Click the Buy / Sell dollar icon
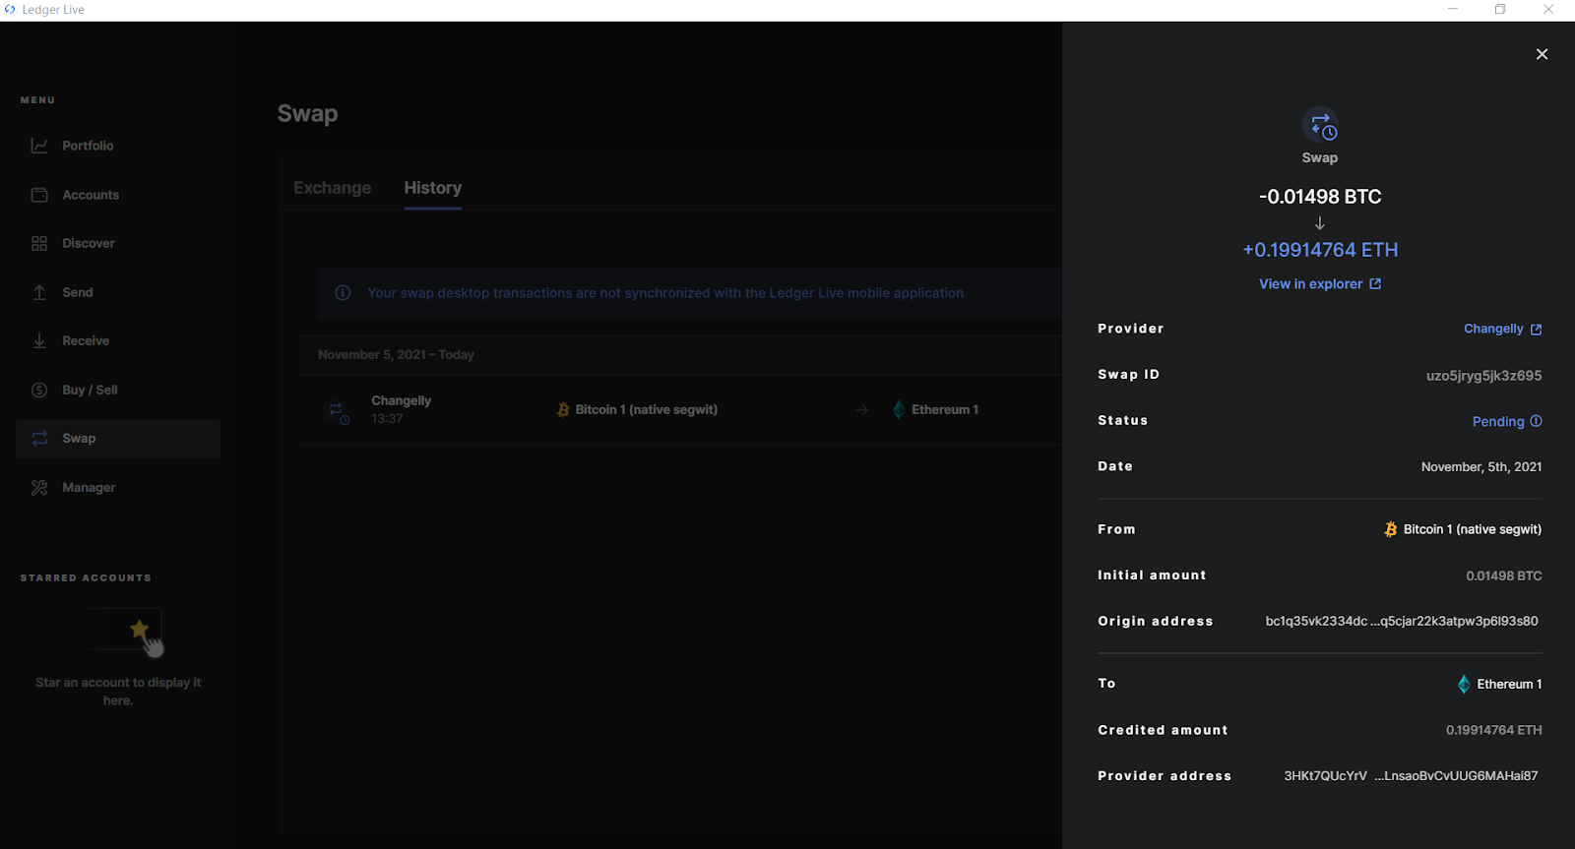1575x849 pixels. tap(39, 390)
